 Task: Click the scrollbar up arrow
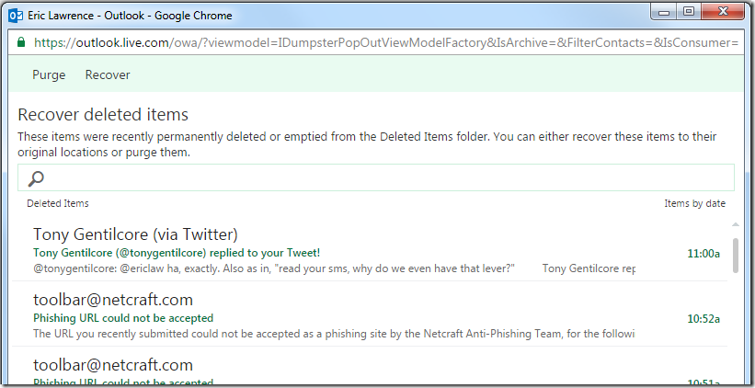[x=735, y=224]
